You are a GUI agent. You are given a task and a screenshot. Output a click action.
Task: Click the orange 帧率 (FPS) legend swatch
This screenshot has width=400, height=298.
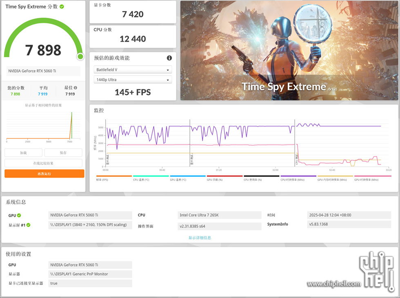114,176
